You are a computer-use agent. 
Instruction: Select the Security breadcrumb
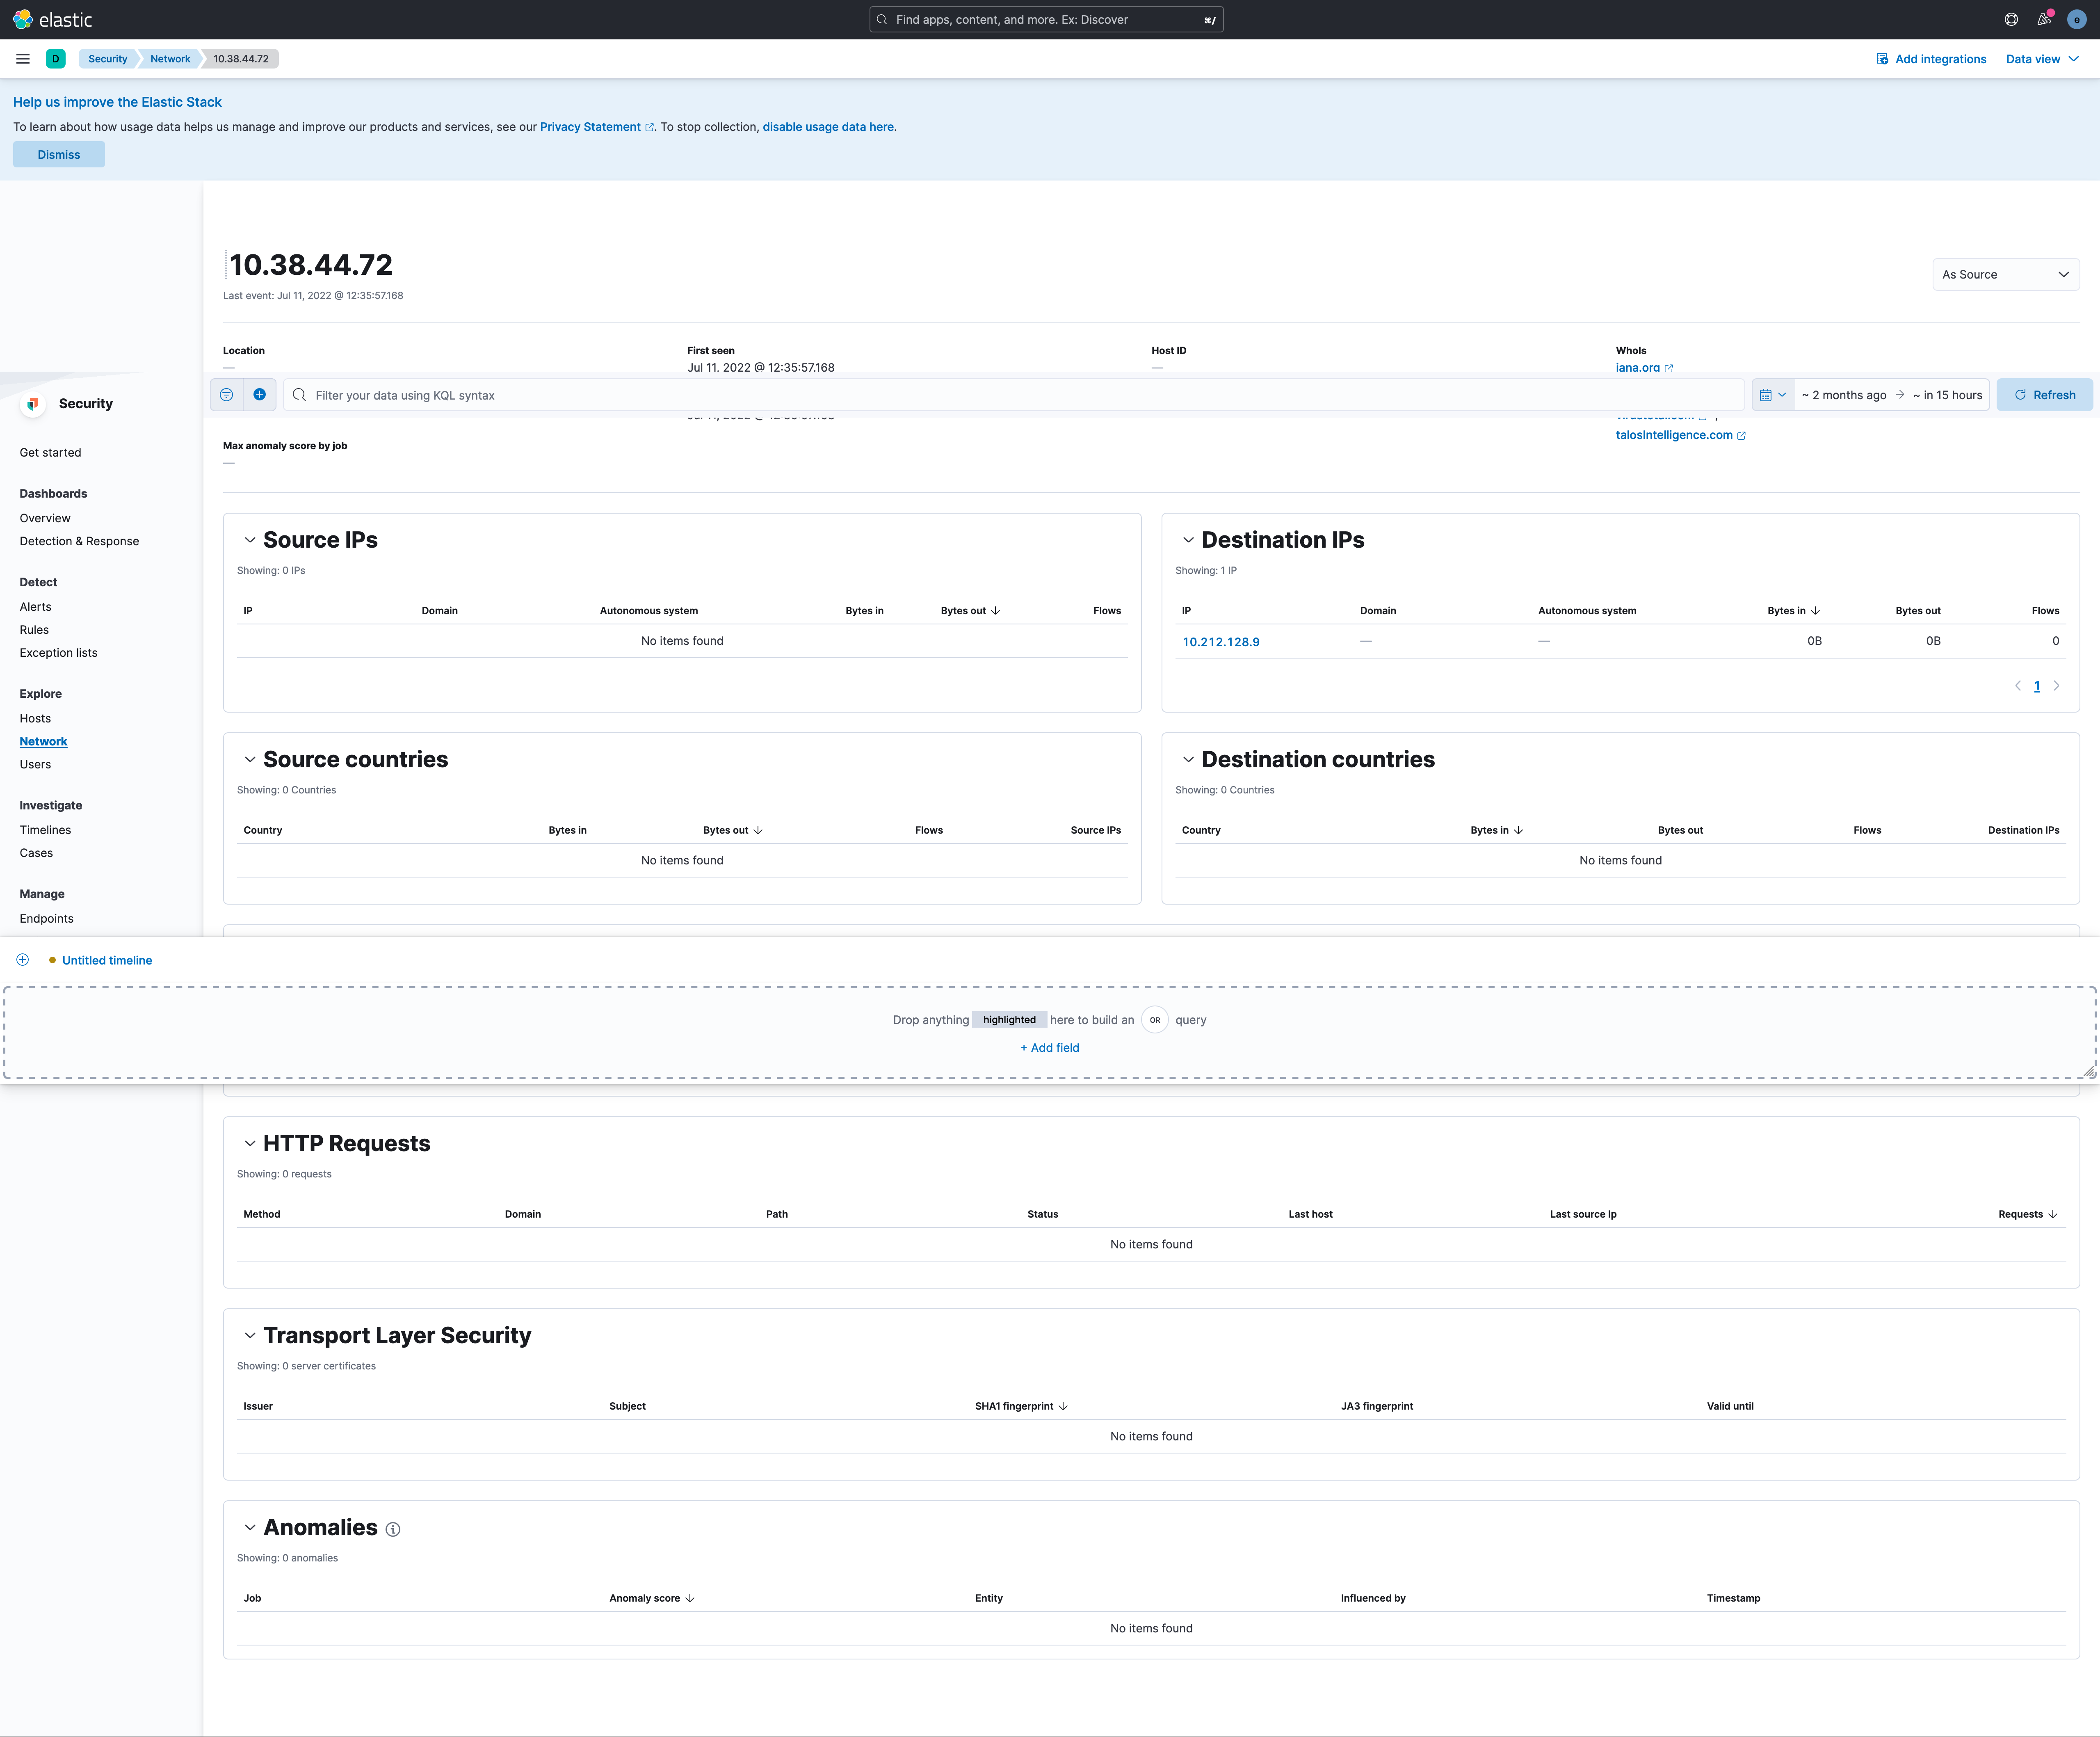pos(108,59)
